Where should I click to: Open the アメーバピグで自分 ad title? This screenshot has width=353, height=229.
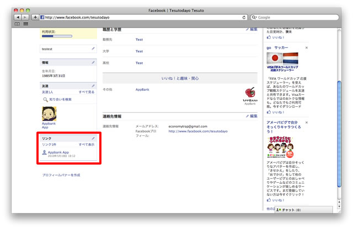pyautogui.click(x=284, y=127)
